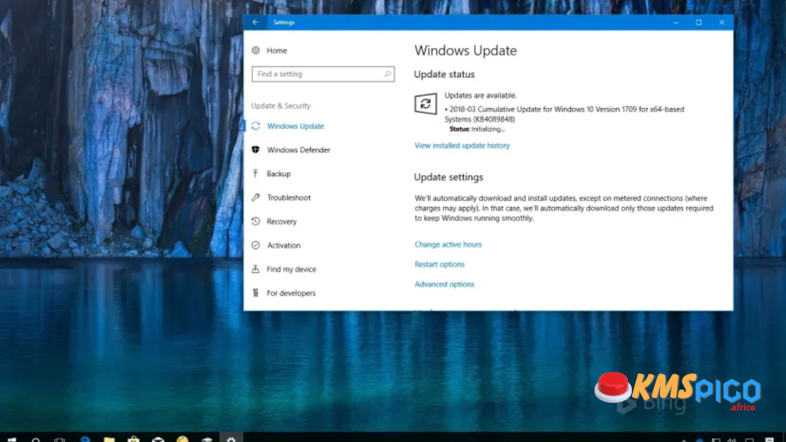Open Activation via the checkmark circle icon
Viewport: 786px width, 442px height.
255,245
